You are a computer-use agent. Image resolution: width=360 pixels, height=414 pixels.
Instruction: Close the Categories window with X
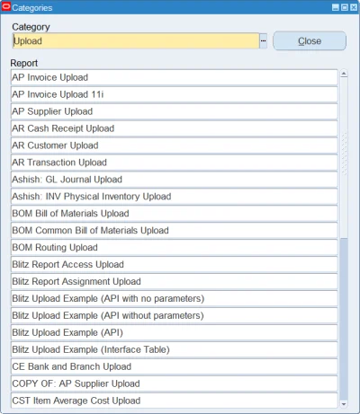(x=354, y=7)
